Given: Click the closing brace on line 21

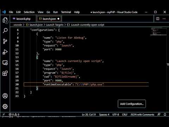Looking at the screenshot, I should 37,88.
